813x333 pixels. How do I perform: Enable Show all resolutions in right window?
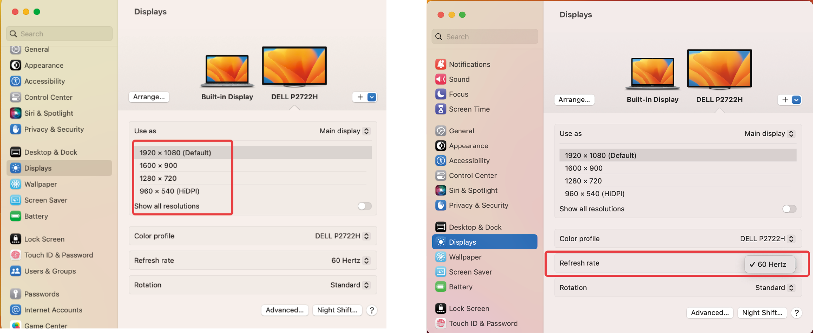click(789, 209)
